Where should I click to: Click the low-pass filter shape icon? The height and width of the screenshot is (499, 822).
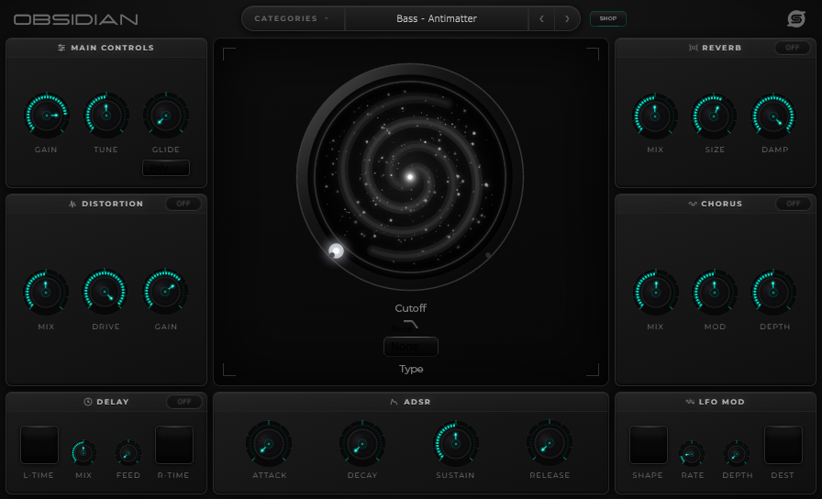(x=410, y=325)
